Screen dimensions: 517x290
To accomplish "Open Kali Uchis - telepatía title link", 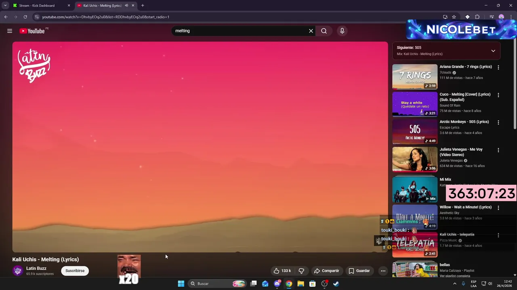I will click(457, 234).
